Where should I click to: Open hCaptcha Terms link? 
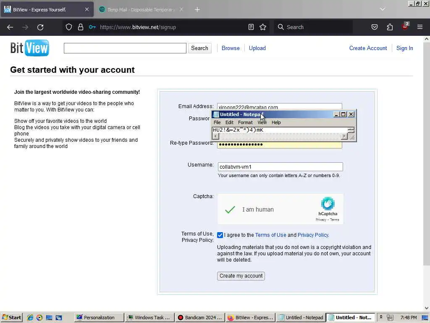point(335,220)
